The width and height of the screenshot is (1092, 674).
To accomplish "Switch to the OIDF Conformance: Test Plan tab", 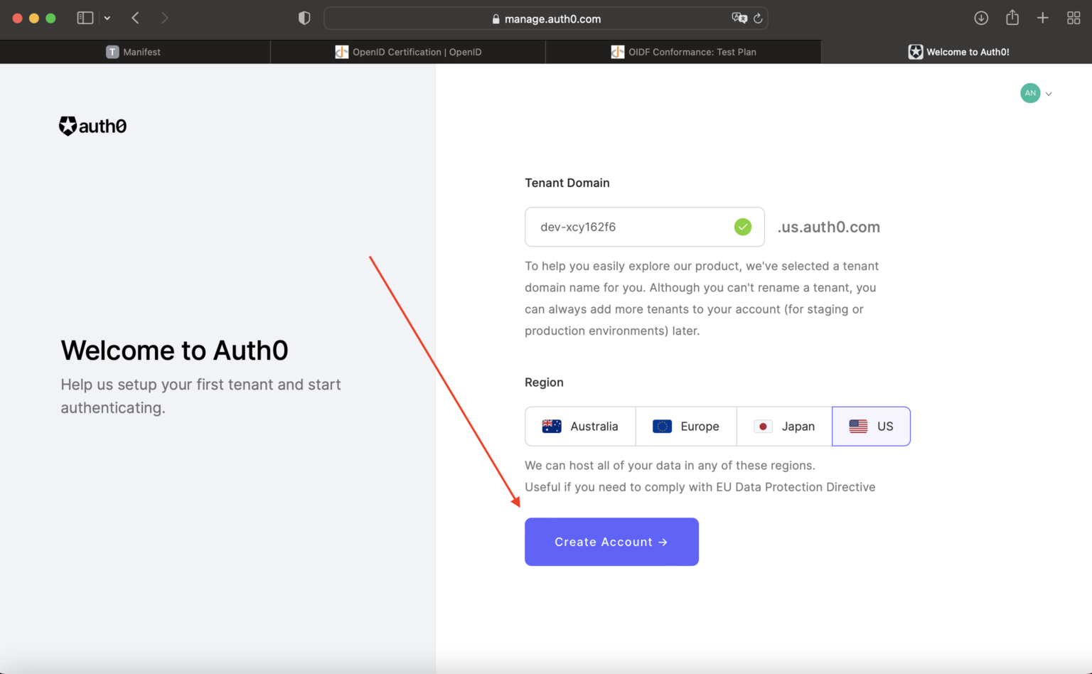I will tap(683, 51).
